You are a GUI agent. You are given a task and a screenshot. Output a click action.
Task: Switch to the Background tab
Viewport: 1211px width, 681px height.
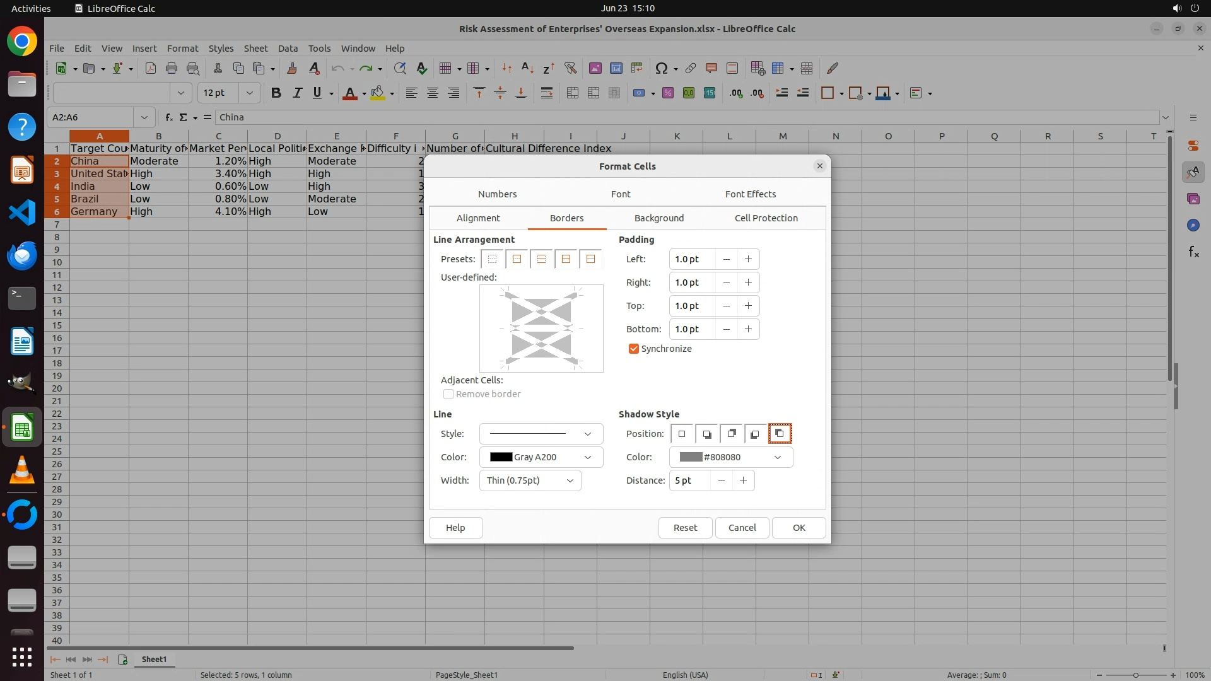click(x=658, y=218)
